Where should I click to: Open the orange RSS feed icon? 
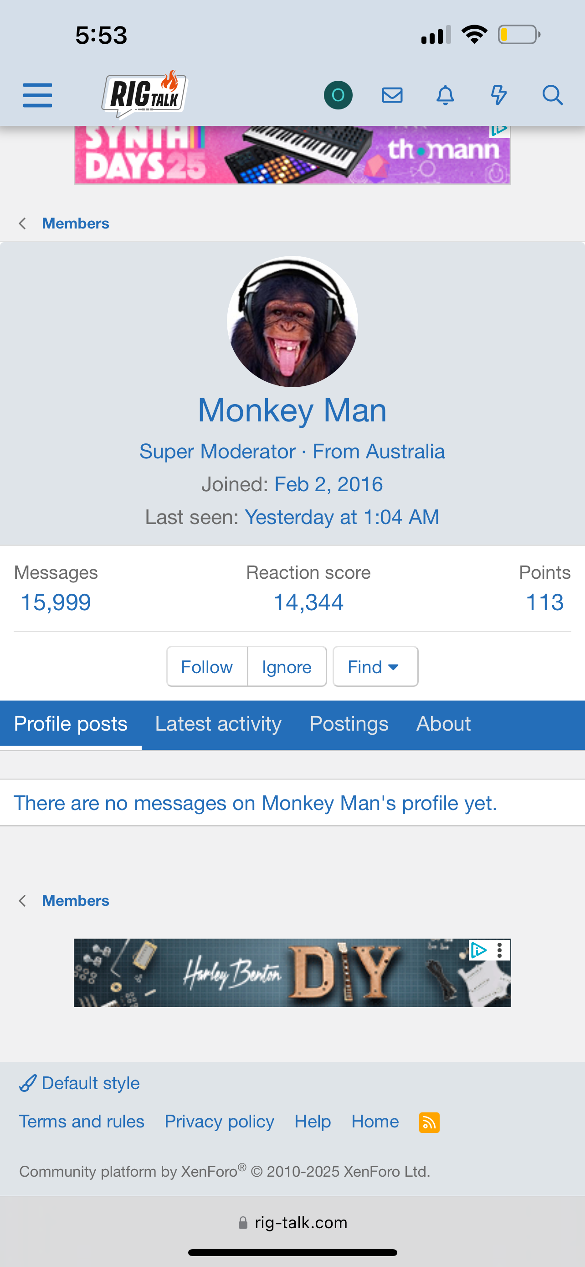coord(429,1122)
